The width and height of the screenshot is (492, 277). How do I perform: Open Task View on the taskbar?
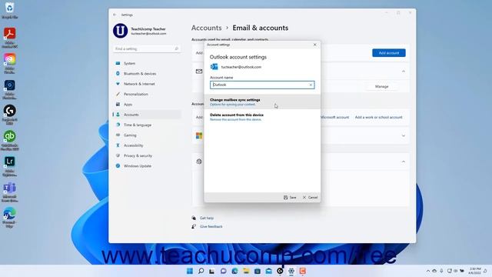[x=212, y=271]
